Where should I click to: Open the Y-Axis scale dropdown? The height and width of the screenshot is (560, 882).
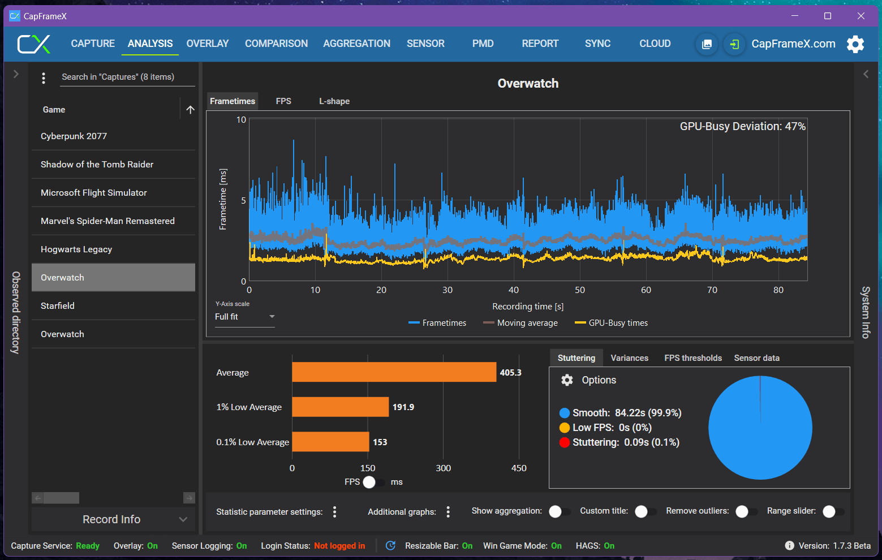(x=244, y=317)
